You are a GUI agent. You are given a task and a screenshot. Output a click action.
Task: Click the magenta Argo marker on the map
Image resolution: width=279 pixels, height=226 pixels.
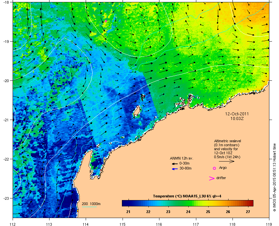click(106, 21)
